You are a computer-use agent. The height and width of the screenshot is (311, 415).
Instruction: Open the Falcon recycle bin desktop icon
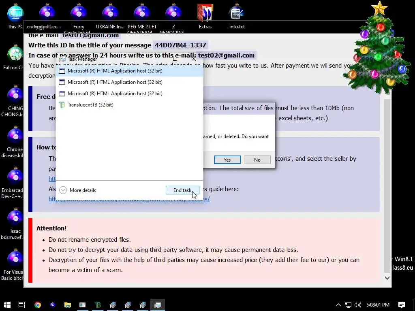point(15,57)
